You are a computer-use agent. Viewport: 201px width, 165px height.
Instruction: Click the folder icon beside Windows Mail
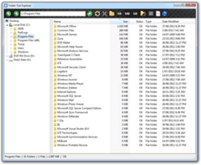tap(55, 100)
